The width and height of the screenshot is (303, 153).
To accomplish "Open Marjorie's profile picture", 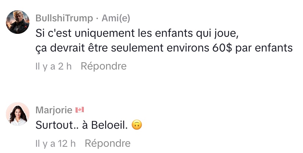I will (18, 114).
